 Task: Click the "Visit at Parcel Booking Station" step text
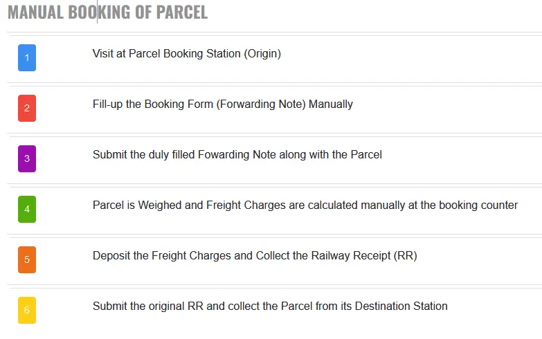[186, 54]
